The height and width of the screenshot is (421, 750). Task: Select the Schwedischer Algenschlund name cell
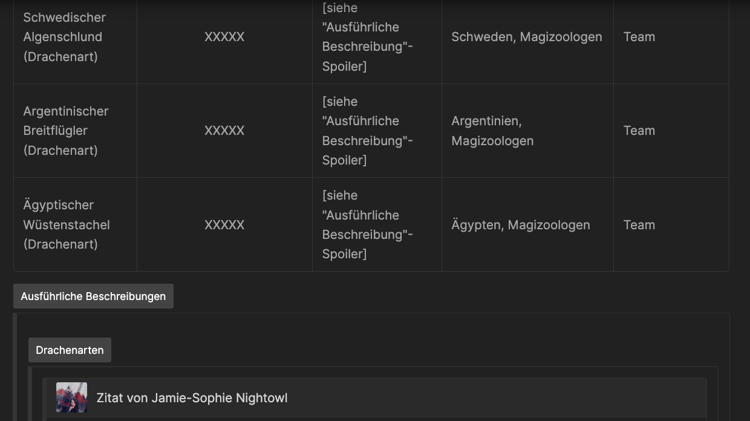click(x=65, y=37)
